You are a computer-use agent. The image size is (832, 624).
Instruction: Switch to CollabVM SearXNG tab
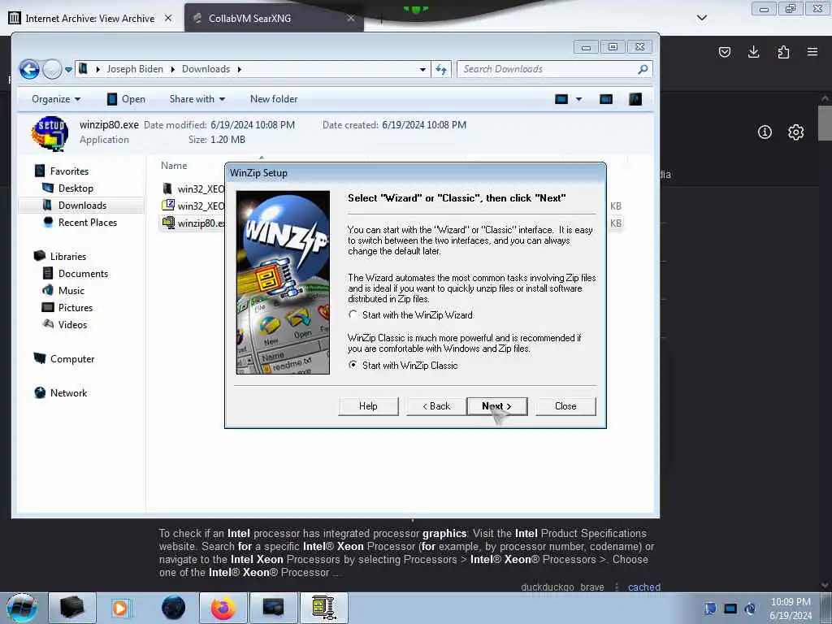(249, 18)
